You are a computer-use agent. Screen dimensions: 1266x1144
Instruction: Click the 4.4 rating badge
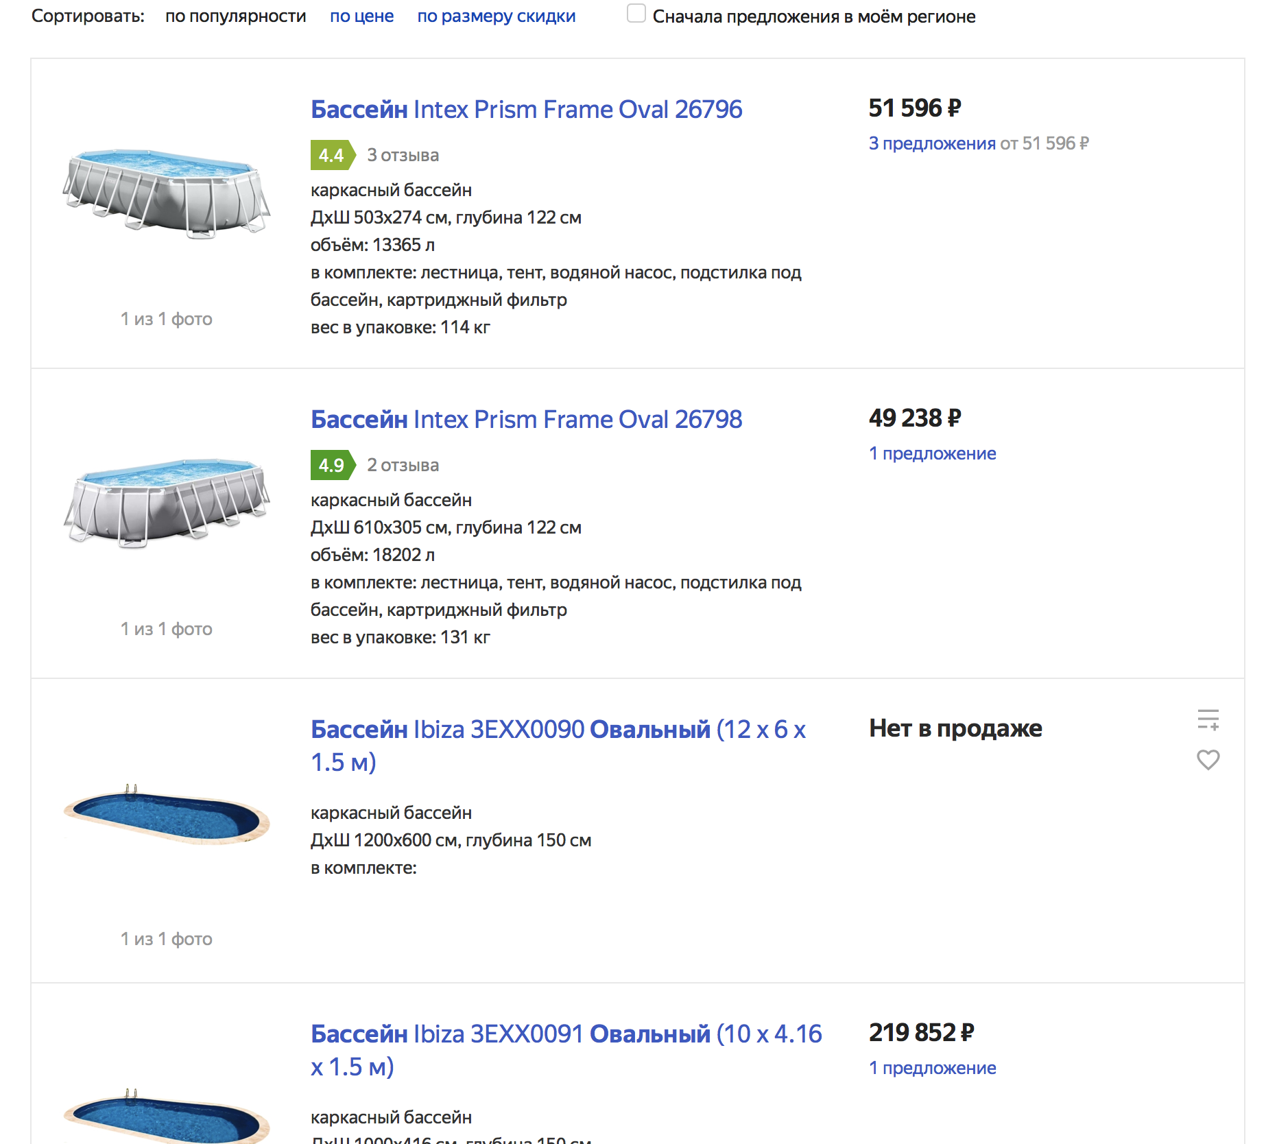[332, 155]
